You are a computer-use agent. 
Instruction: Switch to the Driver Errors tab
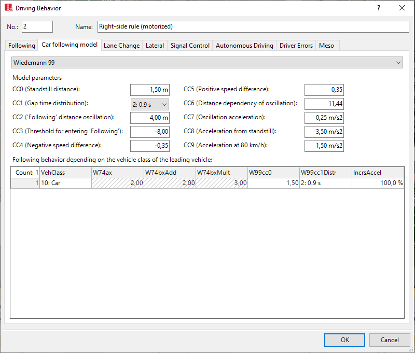point(296,46)
